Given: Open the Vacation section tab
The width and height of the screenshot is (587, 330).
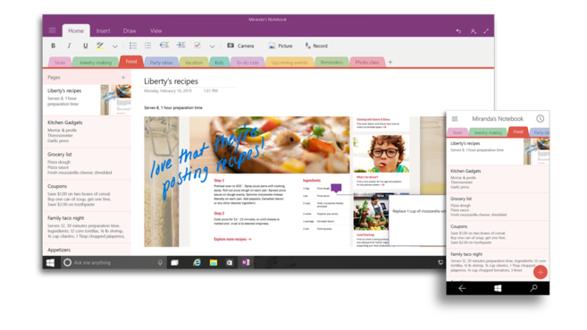Looking at the screenshot, I should pyautogui.click(x=194, y=63).
